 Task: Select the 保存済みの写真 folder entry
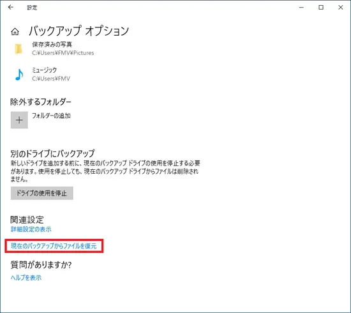[54, 49]
